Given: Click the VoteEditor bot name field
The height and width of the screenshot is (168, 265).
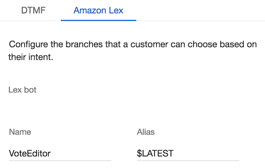Looking at the screenshot, I should (60, 153).
